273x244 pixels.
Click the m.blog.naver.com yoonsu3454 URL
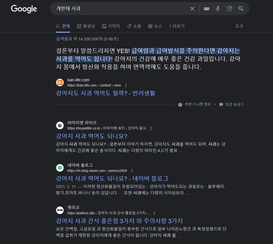97,170
